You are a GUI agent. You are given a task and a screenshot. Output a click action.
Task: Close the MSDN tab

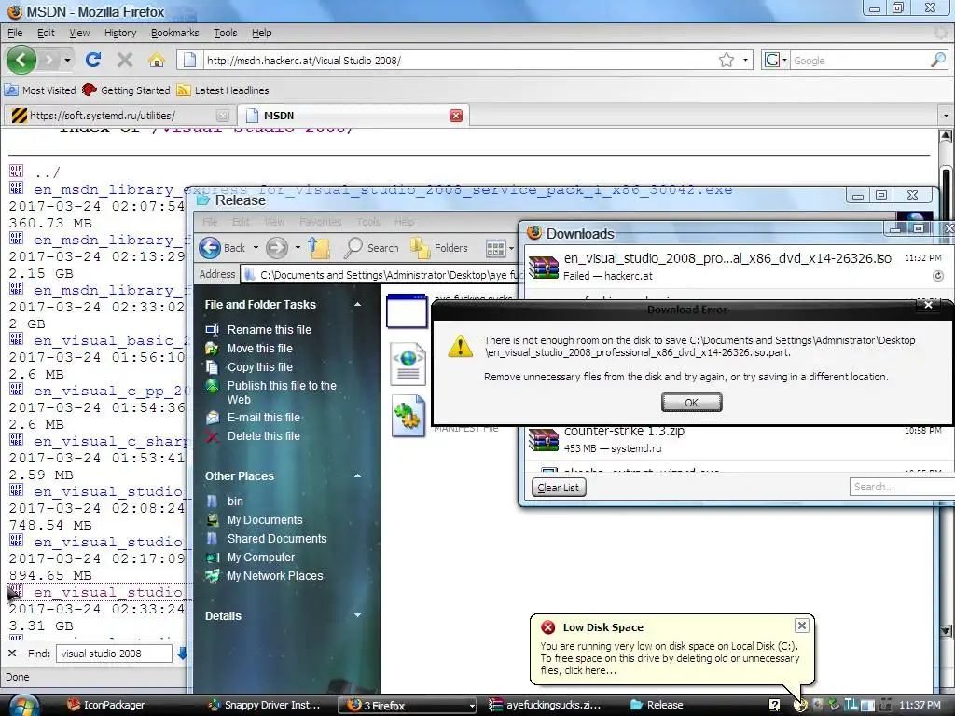pyautogui.click(x=455, y=115)
